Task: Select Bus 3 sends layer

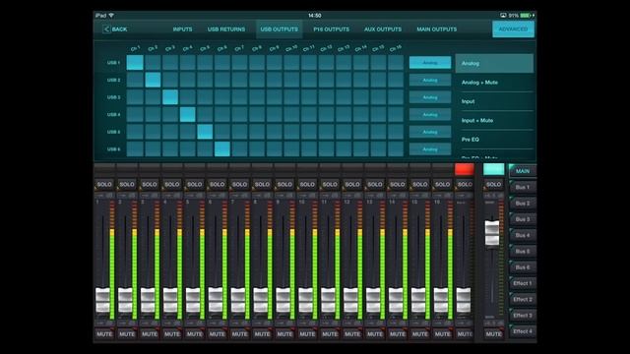Action: click(x=523, y=219)
